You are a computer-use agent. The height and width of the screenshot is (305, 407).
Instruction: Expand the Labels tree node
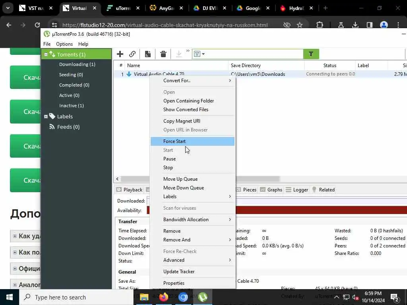(46, 116)
